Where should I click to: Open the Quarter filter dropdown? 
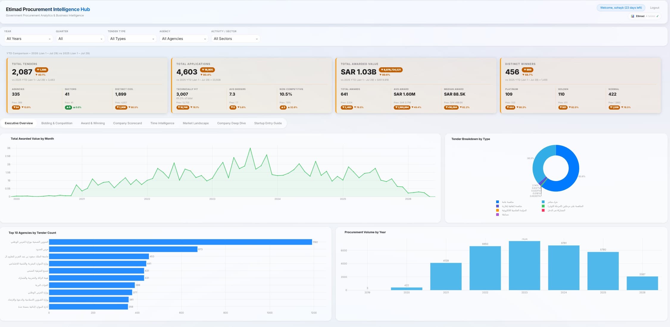(80, 39)
